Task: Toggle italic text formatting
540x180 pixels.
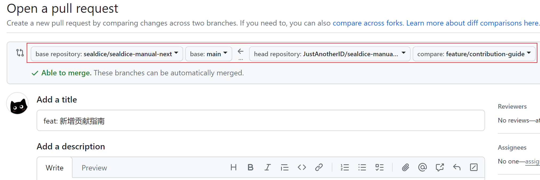Action: click(267, 167)
